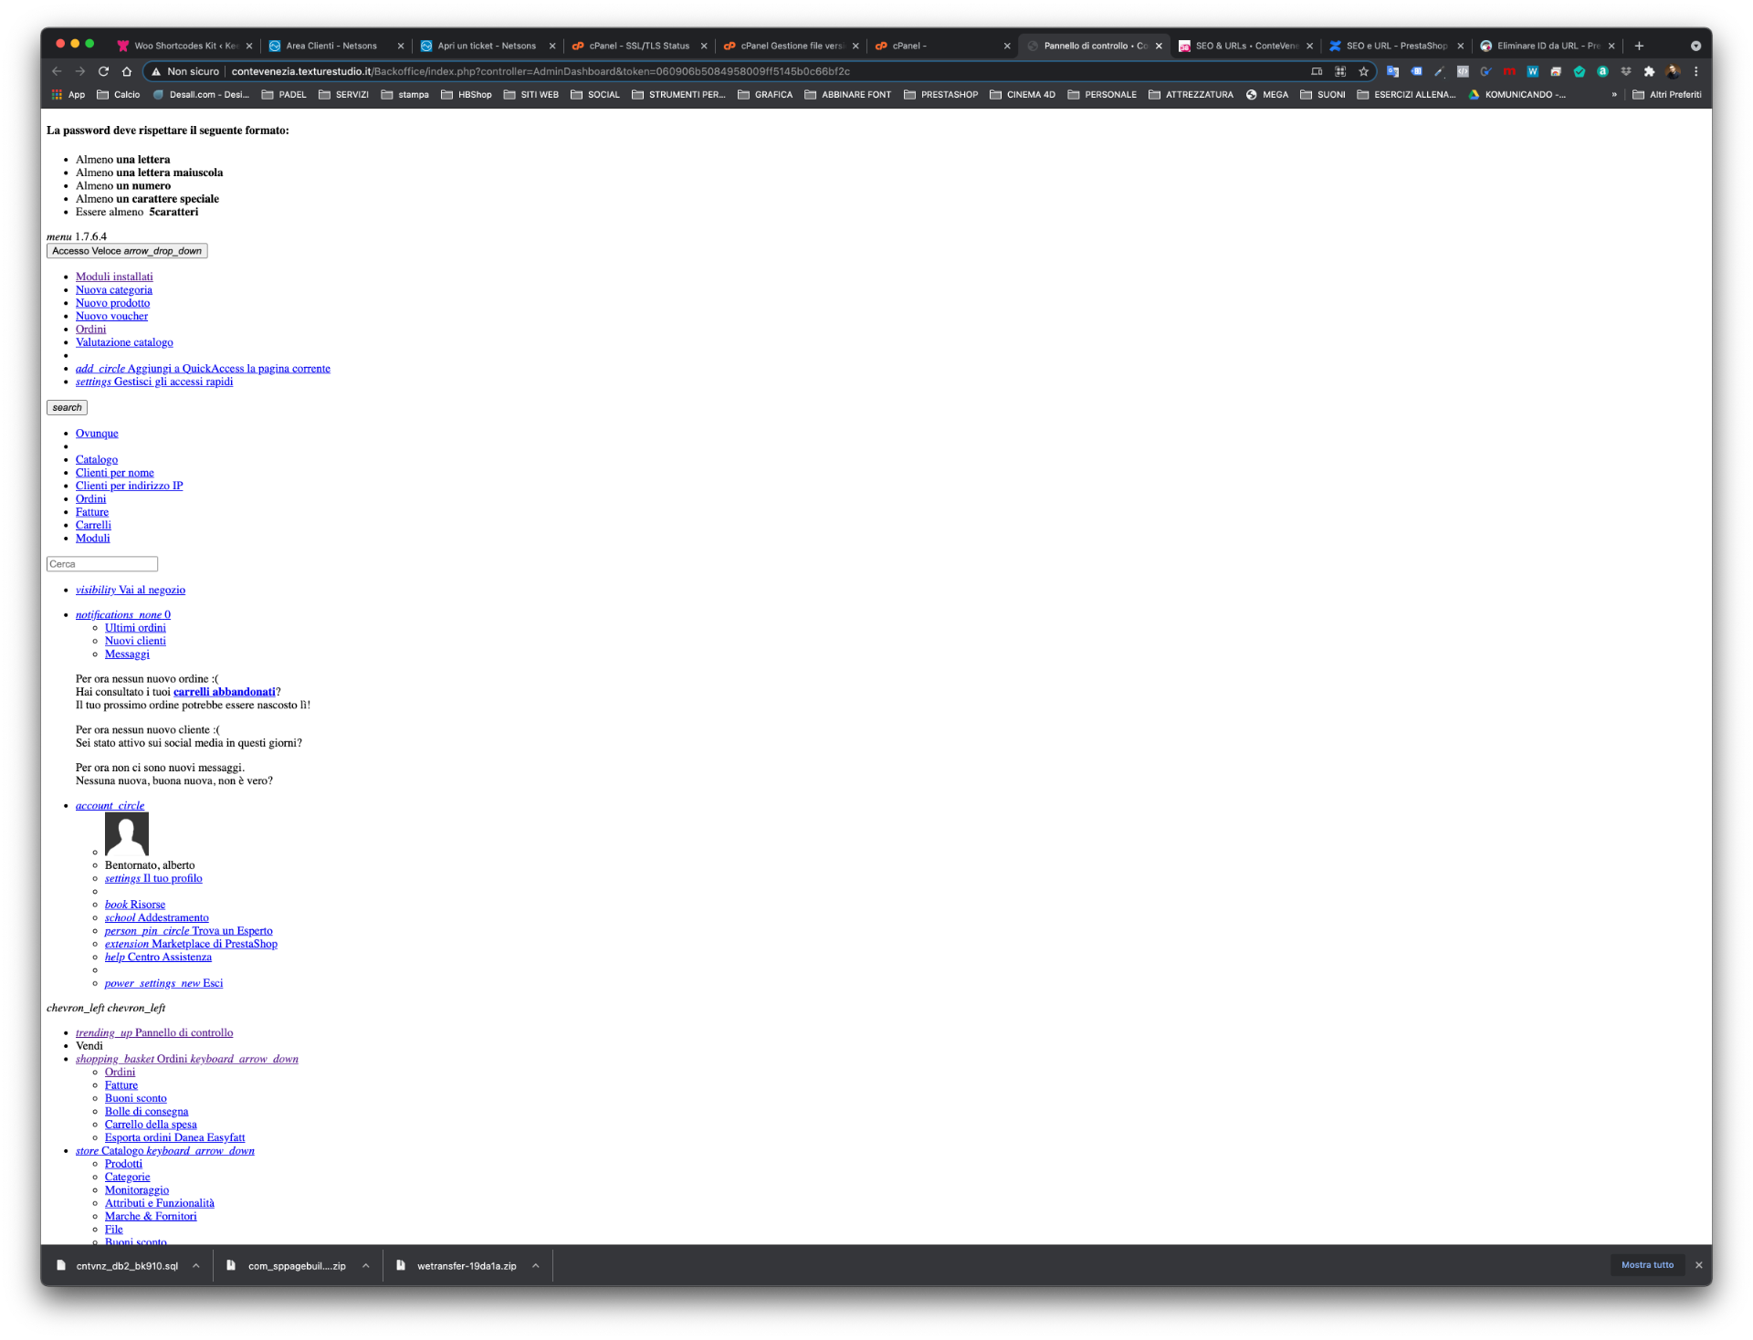1753x1340 pixels.
Task: Open options arrow for cntvnz_db2_bk910.sql download
Action: (195, 1265)
